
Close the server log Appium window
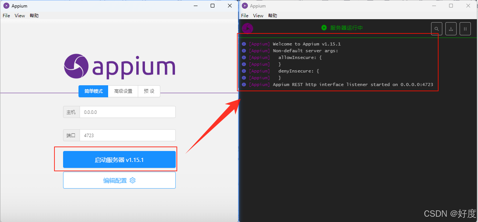[468, 6]
